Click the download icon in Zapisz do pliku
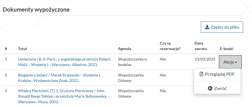 (x=207, y=27)
